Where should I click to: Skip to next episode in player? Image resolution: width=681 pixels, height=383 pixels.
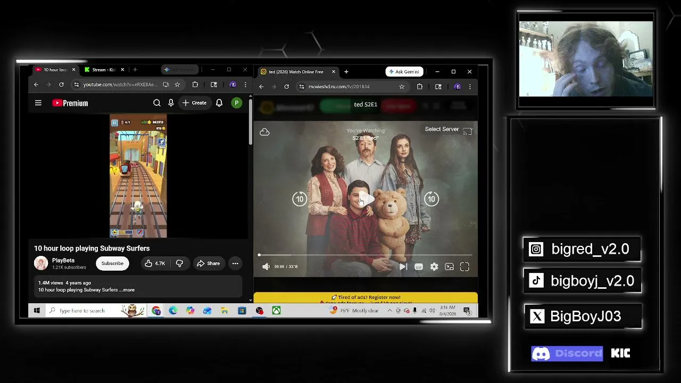[403, 267]
